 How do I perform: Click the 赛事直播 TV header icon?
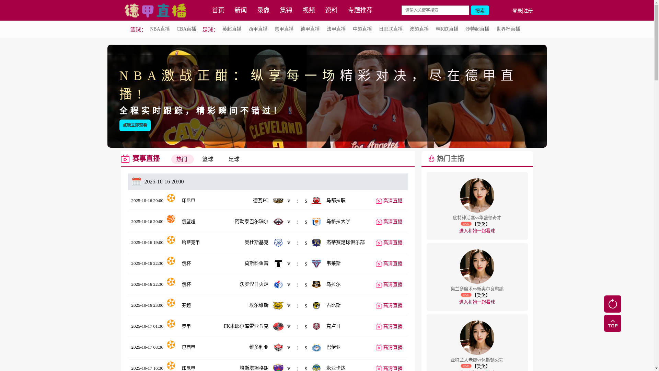[x=125, y=159]
